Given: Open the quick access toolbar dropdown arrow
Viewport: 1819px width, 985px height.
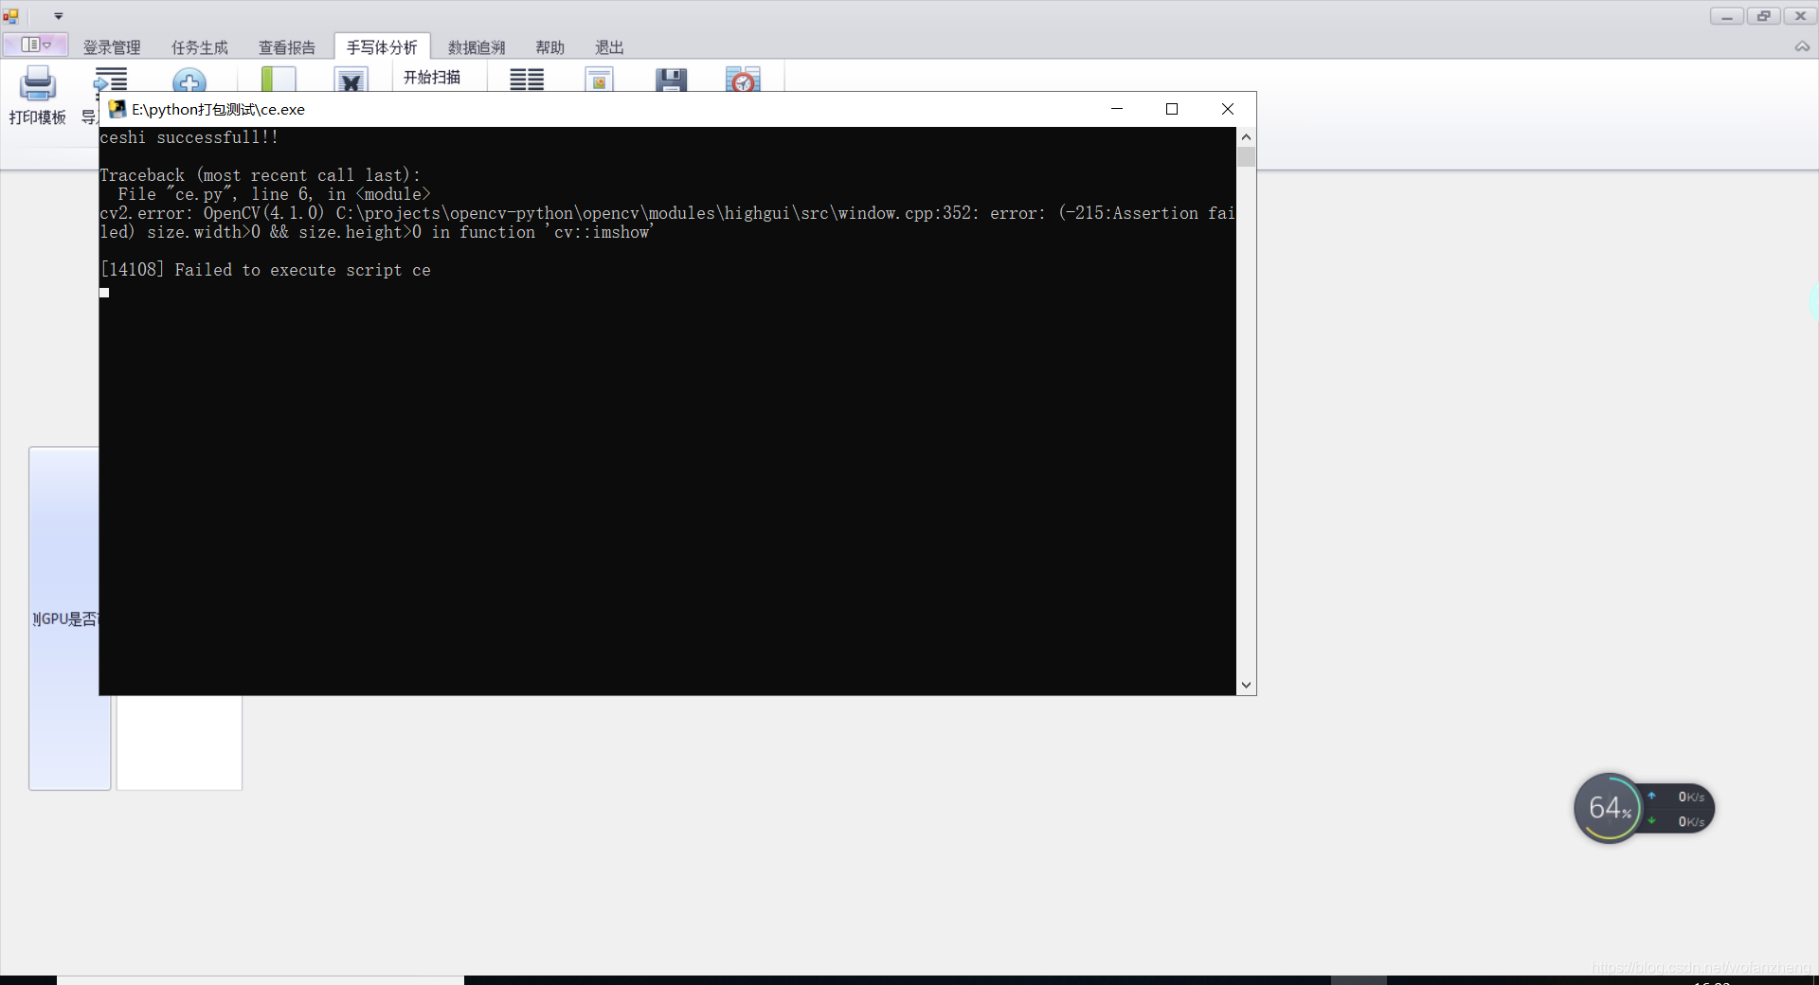Looking at the screenshot, I should (59, 16).
